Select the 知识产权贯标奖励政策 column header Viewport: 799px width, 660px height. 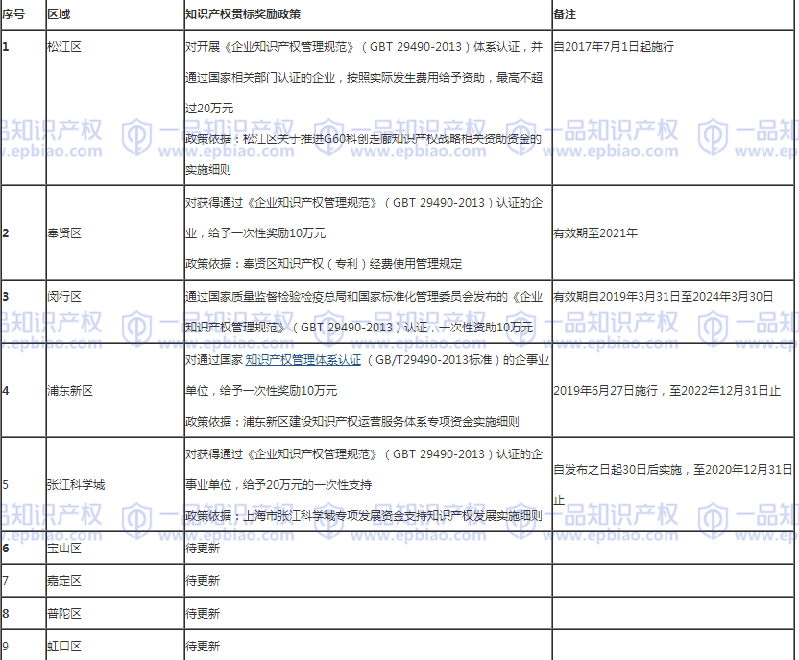point(243,14)
